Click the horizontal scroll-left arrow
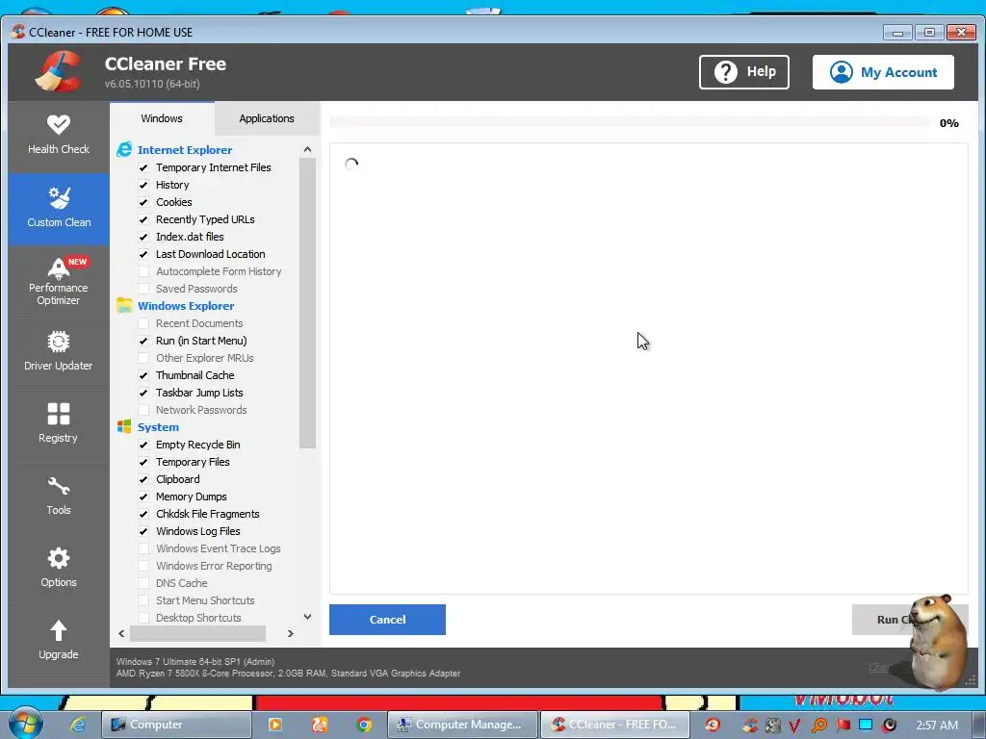This screenshot has height=739, width=986. pyautogui.click(x=121, y=633)
